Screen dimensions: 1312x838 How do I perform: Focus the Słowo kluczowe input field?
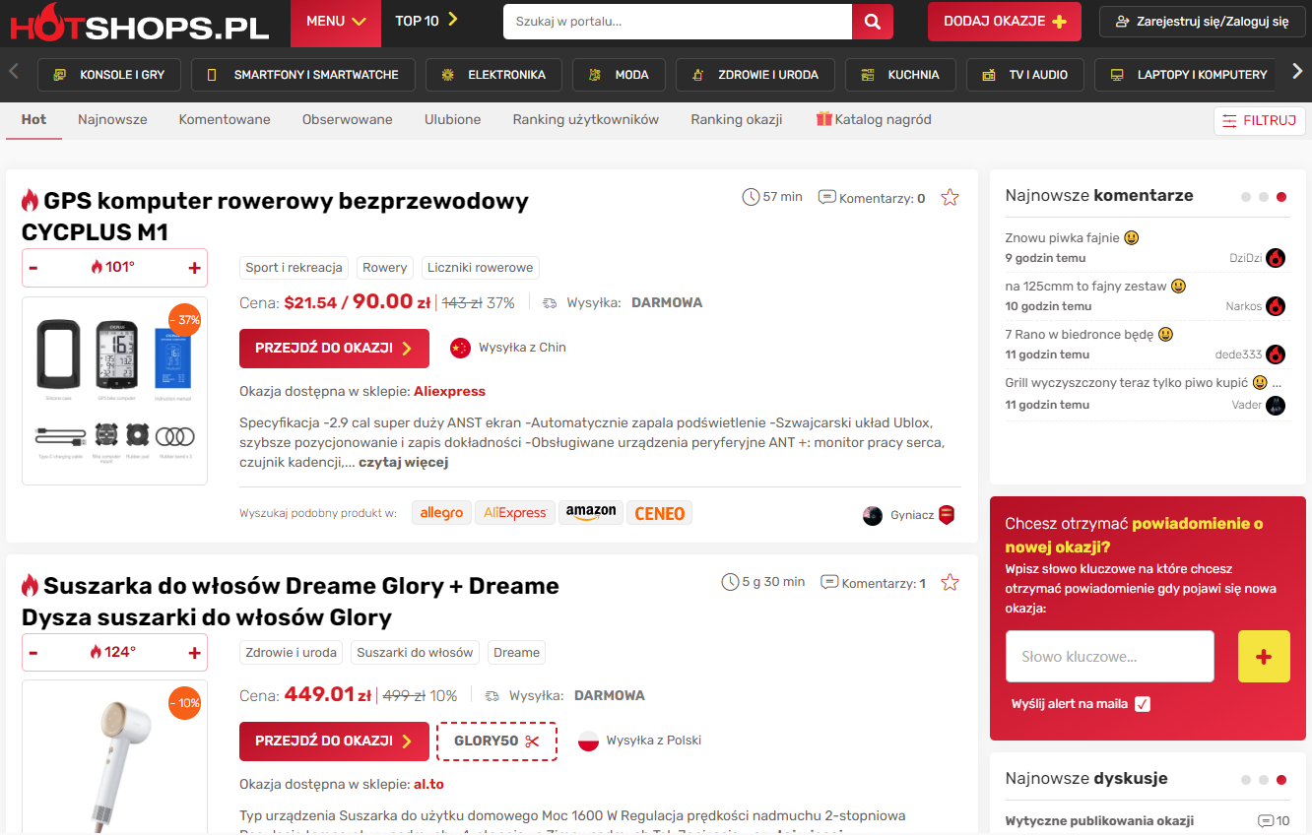click(1110, 657)
